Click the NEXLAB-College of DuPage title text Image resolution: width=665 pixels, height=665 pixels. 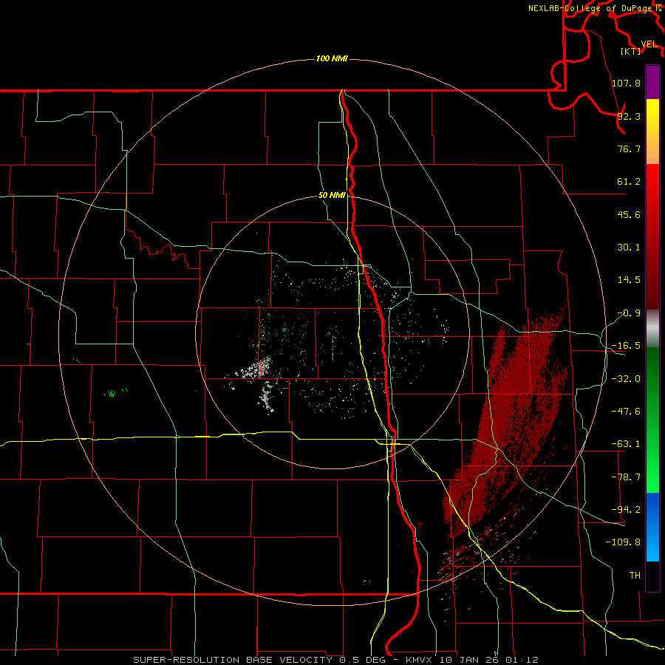(x=590, y=8)
